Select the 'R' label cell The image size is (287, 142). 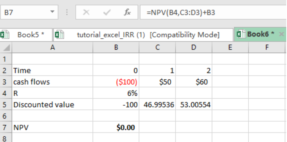[x=52, y=93]
